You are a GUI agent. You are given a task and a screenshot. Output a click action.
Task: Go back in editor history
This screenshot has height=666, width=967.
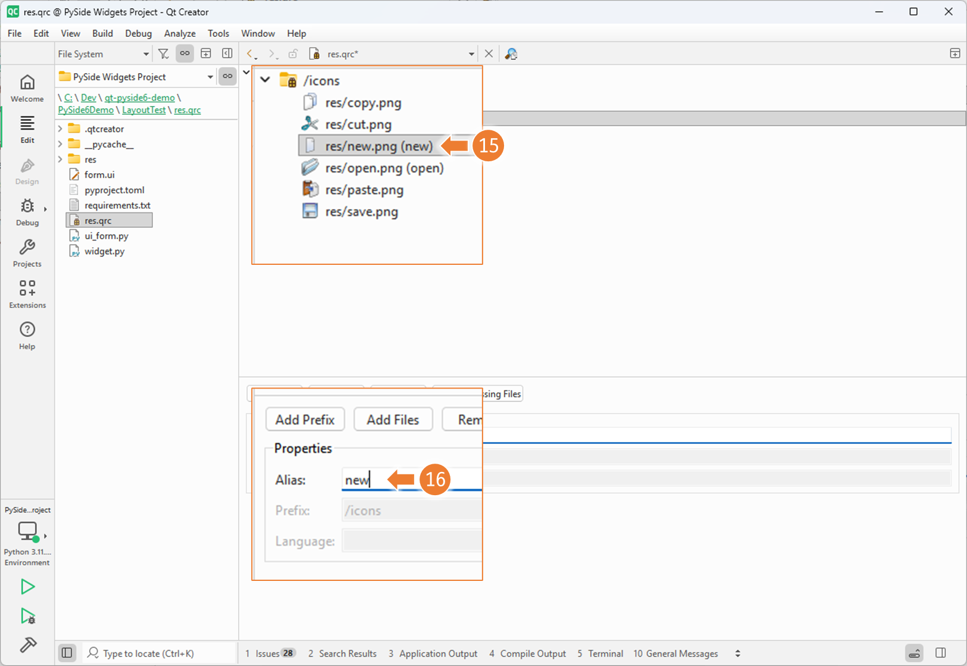click(x=251, y=54)
